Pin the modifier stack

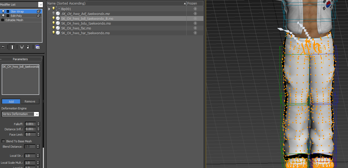tap(3, 47)
